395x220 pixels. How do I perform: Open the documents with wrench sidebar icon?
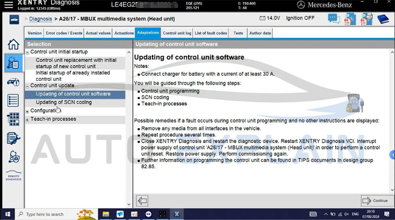coord(13,138)
